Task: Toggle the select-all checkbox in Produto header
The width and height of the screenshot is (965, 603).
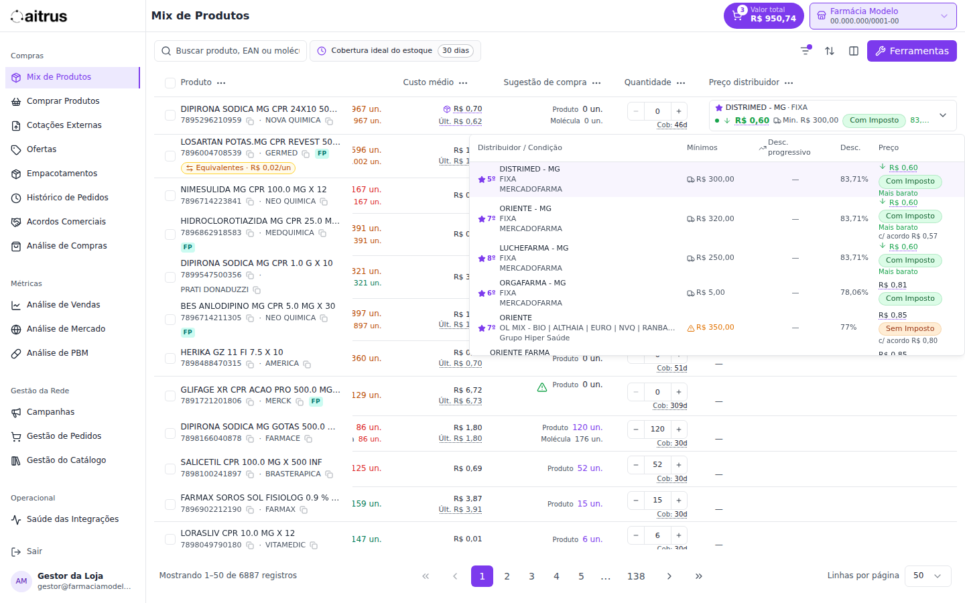Action: tap(170, 83)
